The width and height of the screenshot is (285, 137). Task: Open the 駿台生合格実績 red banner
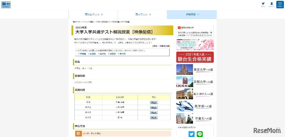(x=195, y=57)
